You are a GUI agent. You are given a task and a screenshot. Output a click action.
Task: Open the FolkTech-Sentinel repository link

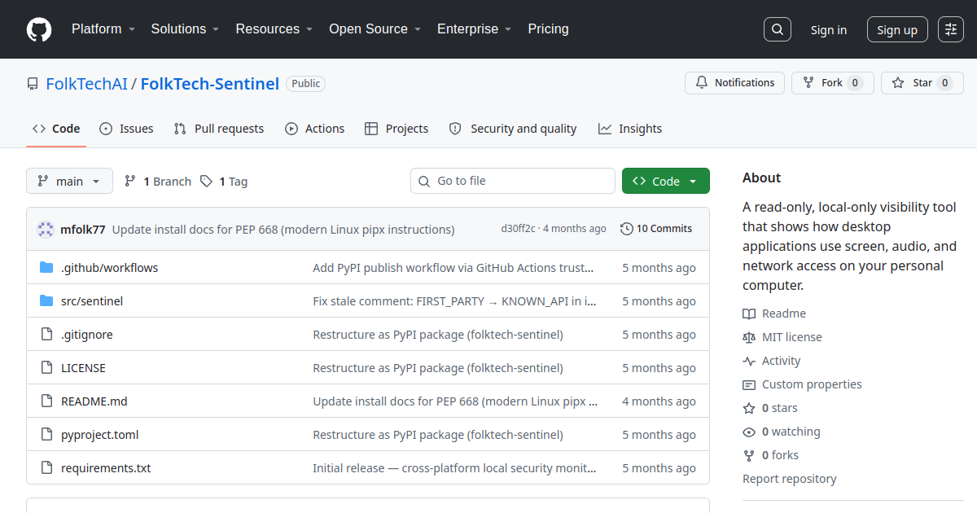tap(210, 84)
